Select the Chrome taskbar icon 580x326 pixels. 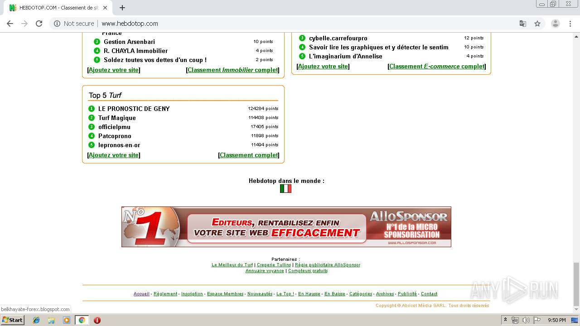pos(82,320)
